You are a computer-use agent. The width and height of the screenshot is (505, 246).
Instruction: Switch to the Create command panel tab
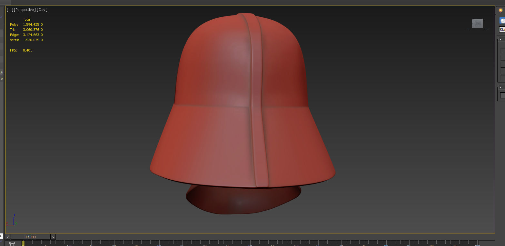500,10
